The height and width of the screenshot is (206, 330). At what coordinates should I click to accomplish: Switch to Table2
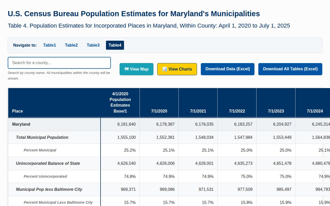point(71,45)
